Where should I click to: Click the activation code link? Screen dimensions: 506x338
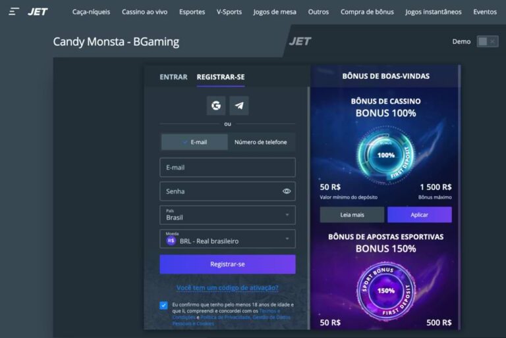coord(227,287)
